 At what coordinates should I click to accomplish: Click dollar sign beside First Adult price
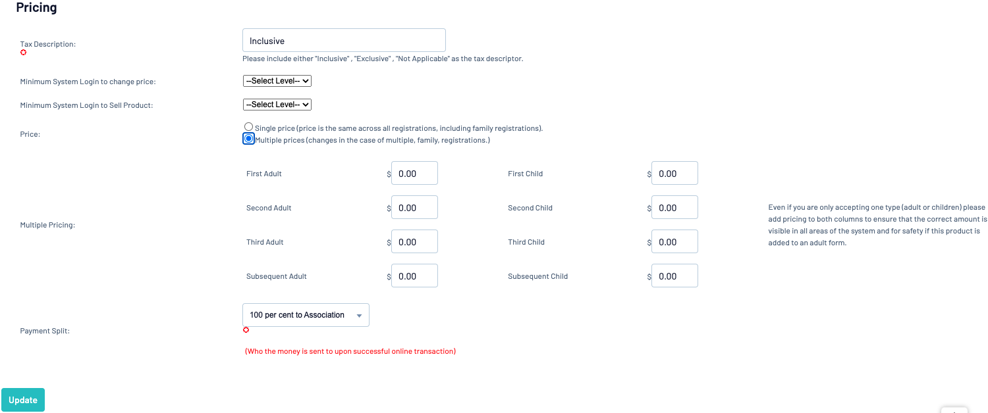pos(389,174)
